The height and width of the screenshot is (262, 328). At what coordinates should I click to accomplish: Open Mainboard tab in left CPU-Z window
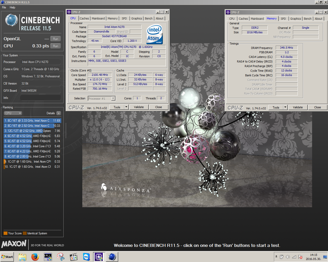click(98, 18)
